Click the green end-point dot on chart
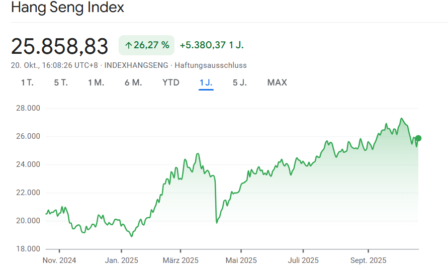This screenshot has height=270, width=448. click(x=418, y=138)
